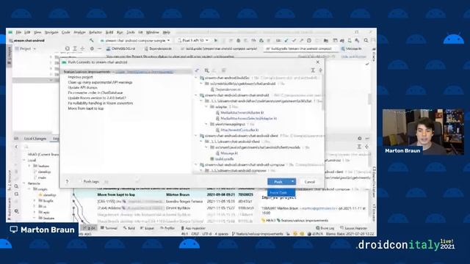470x264 pixels.
Task: Collapse the adapter folder node
Action: 206,107
